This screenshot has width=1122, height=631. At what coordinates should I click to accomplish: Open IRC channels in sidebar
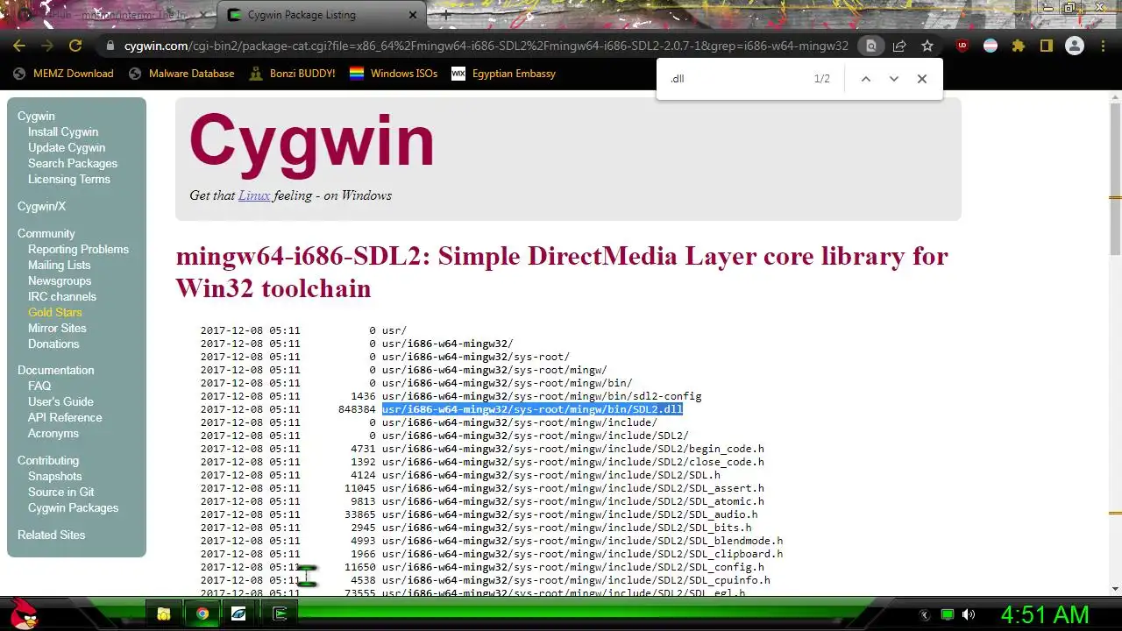tap(62, 296)
